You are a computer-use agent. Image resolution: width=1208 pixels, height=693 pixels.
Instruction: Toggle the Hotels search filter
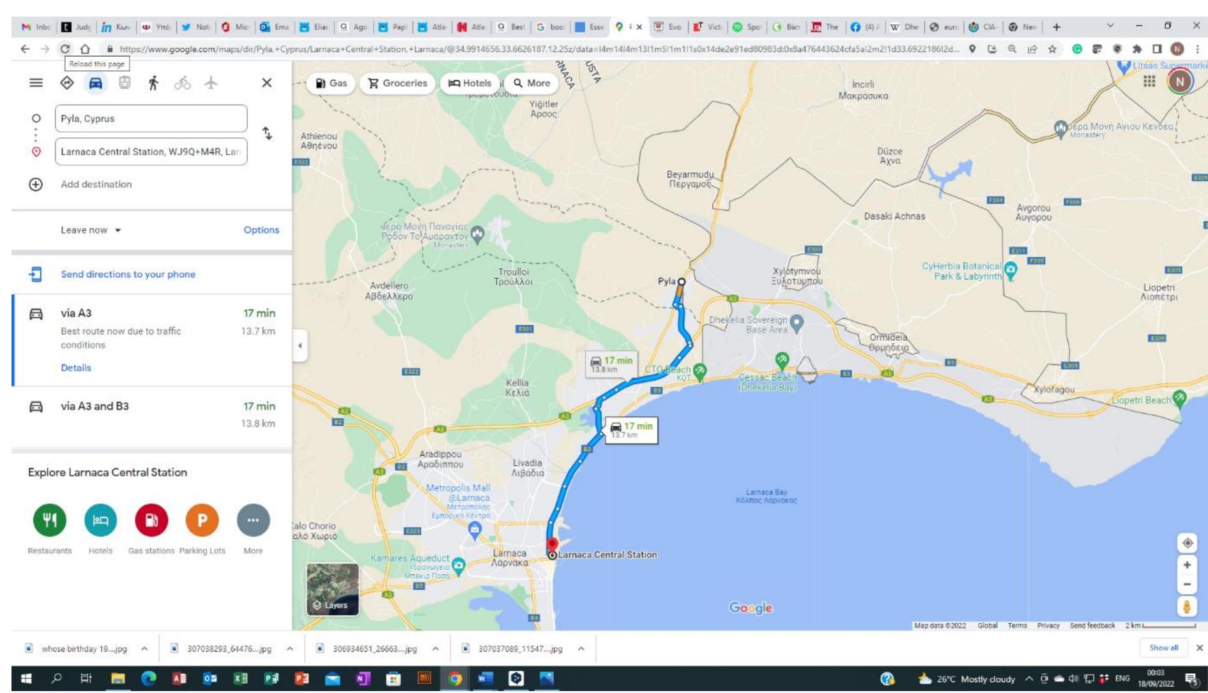click(471, 82)
